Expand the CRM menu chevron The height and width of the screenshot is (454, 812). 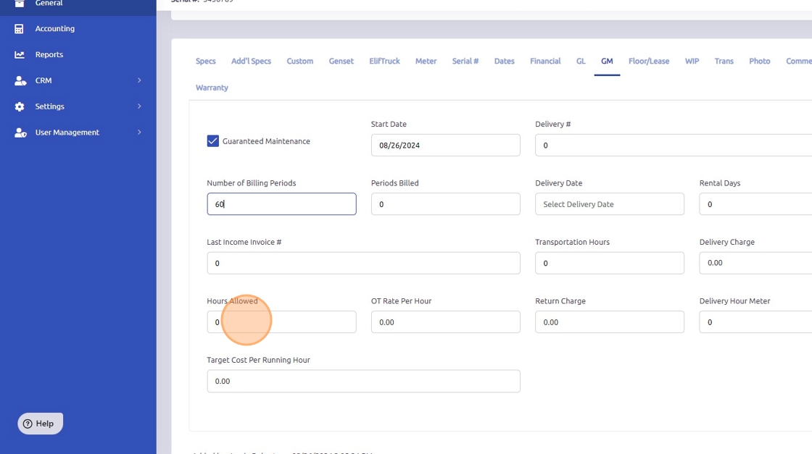pyautogui.click(x=139, y=80)
